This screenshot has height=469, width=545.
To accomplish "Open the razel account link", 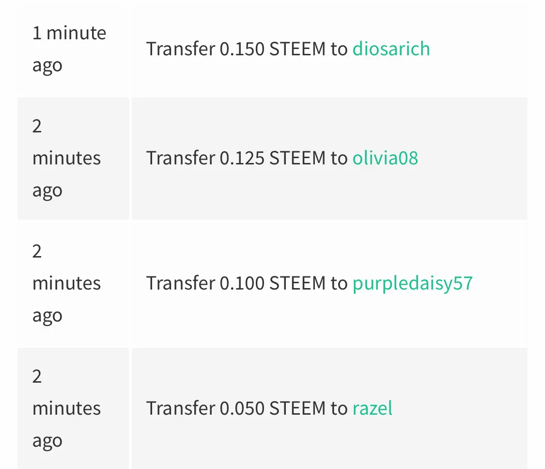I will 372,408.
